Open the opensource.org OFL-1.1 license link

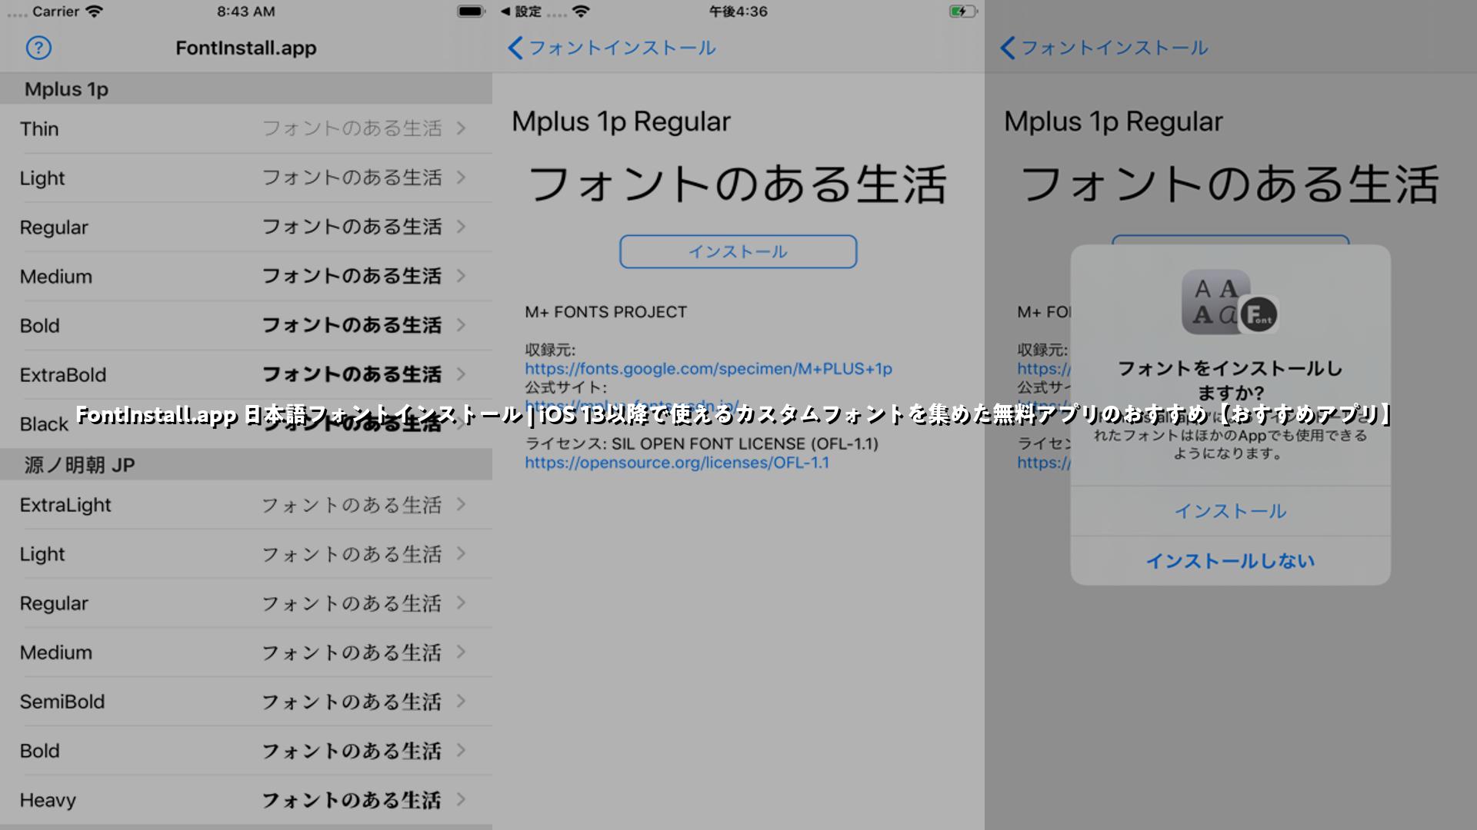(x=677, y=463)
